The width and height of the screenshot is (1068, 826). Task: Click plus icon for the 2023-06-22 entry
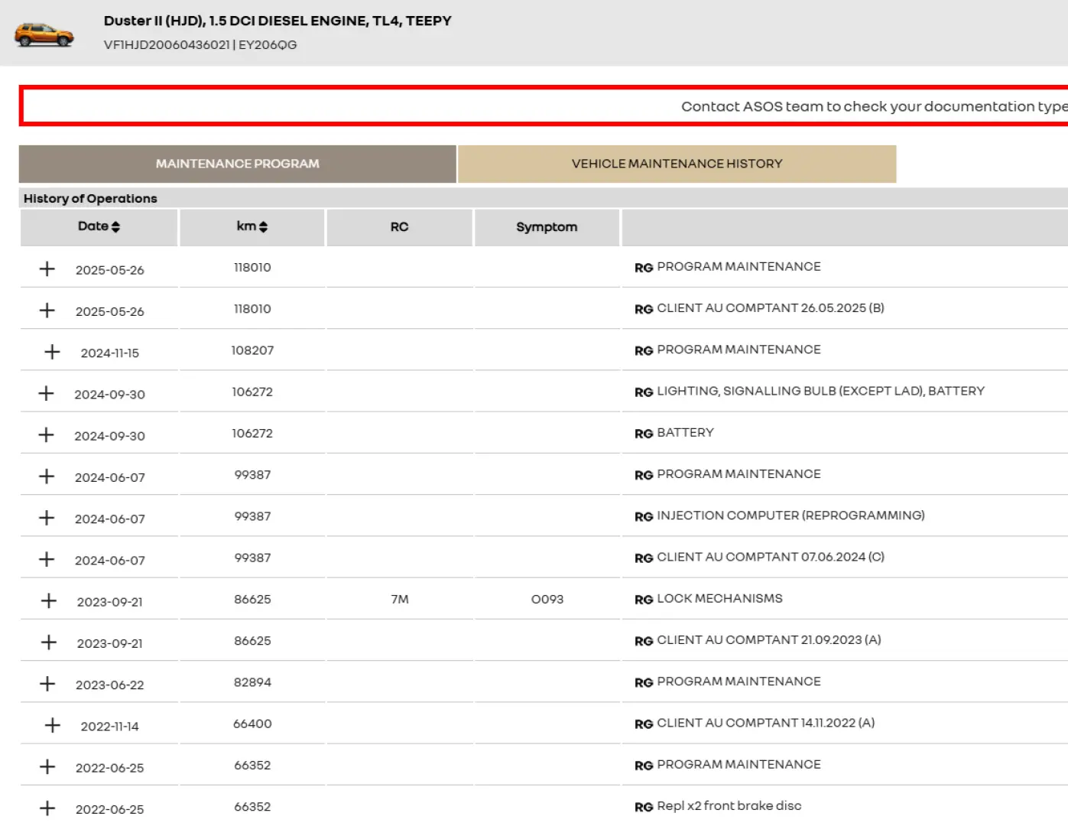pos(47,684)
